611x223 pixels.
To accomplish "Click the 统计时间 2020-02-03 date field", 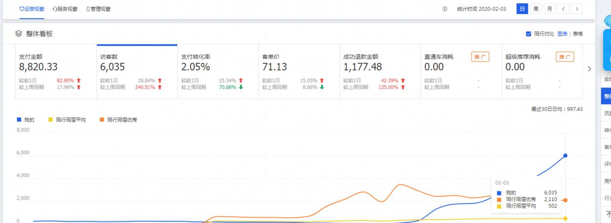I will [x=481, y=9].
